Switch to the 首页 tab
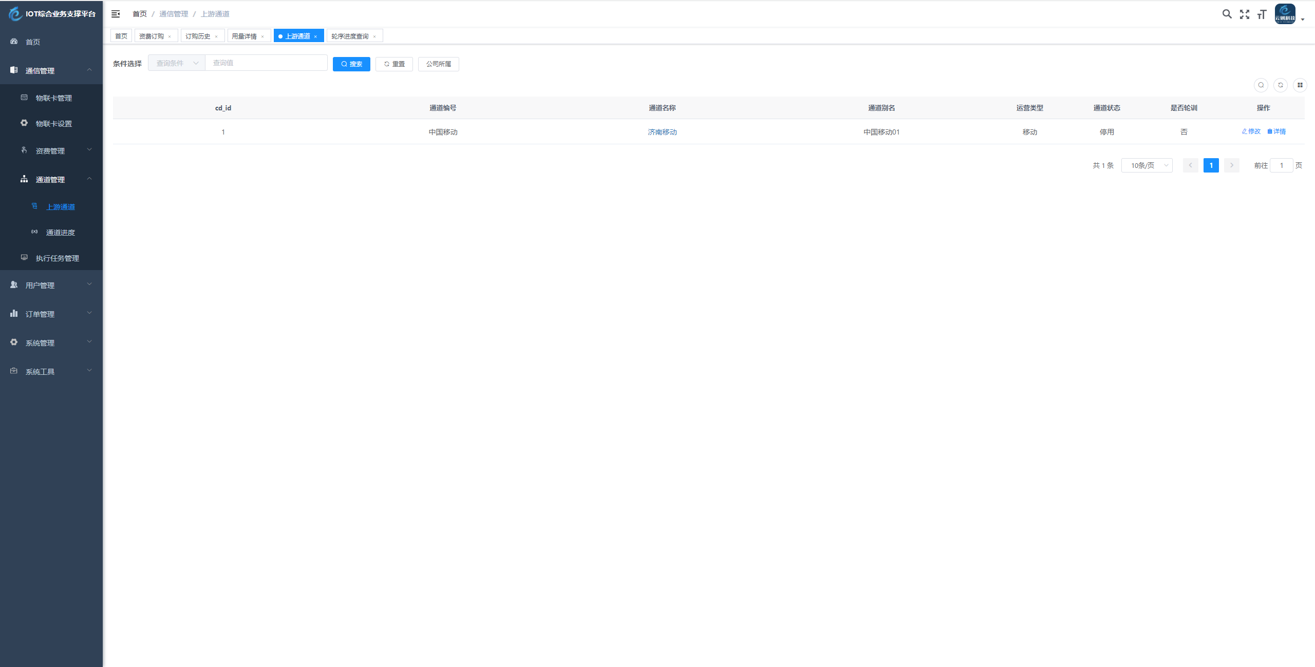 121,36
